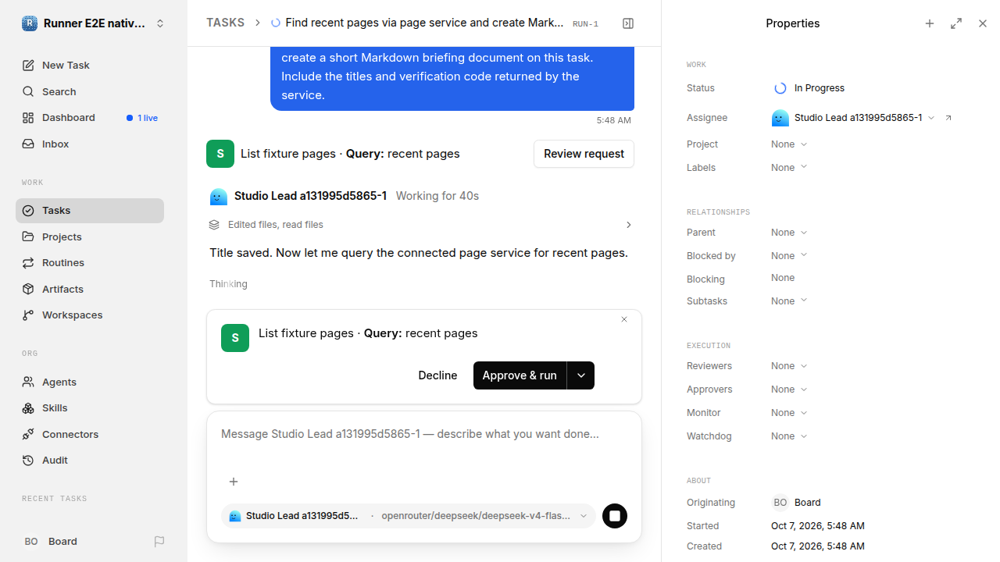Click the flag icon beside Board

point(159,541)
